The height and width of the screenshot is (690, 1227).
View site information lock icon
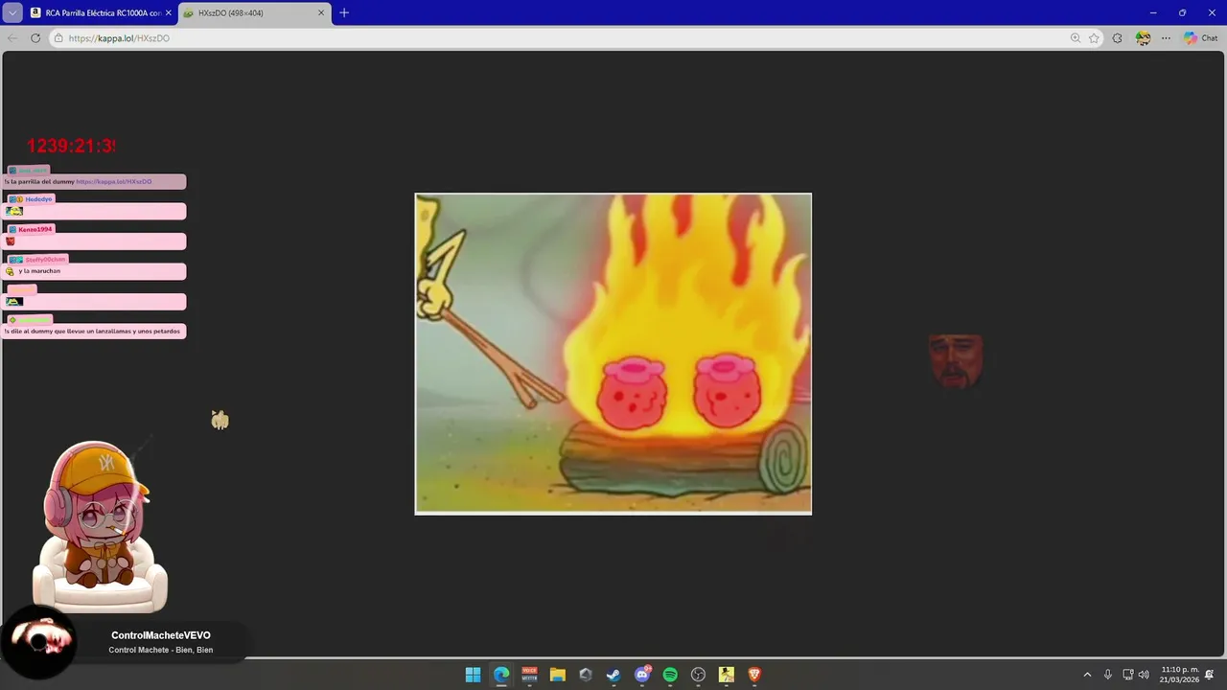point(58,38)
